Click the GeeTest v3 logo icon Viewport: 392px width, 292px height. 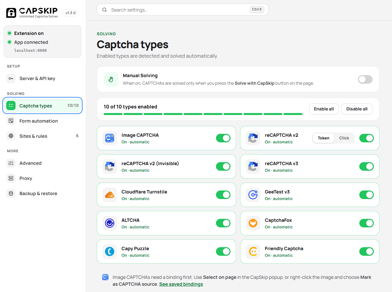253,195
